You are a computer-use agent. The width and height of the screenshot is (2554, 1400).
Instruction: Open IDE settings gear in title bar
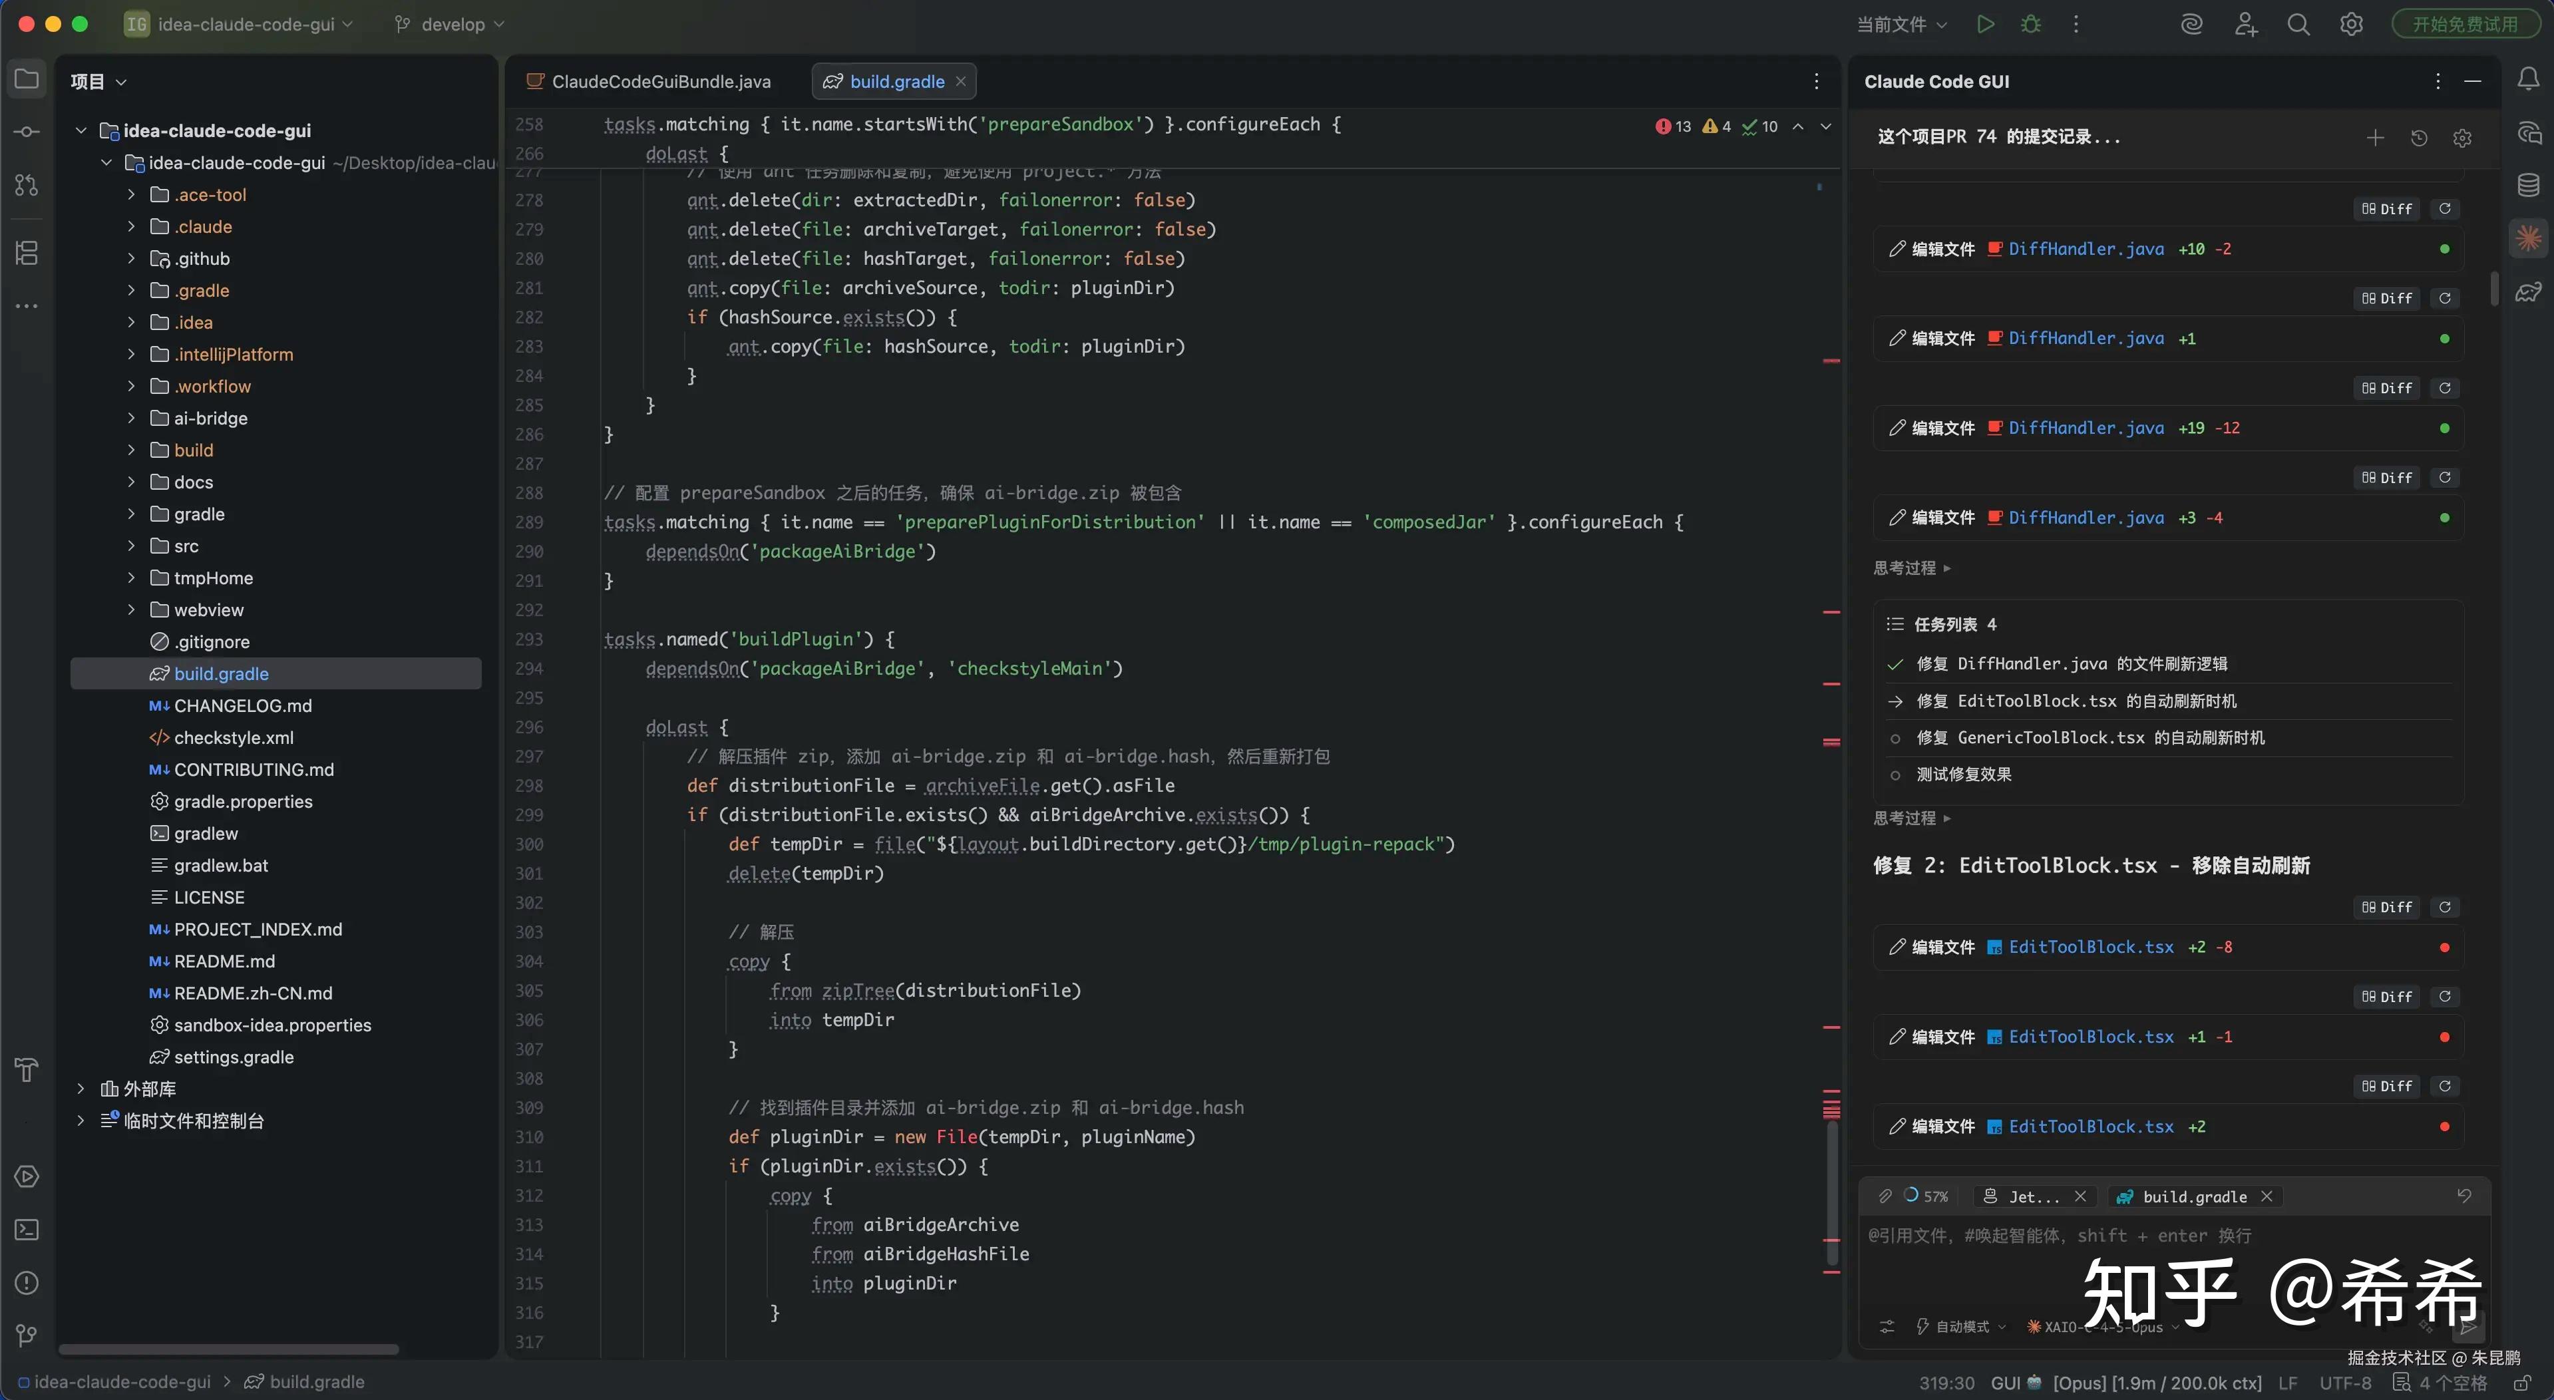2352,24
